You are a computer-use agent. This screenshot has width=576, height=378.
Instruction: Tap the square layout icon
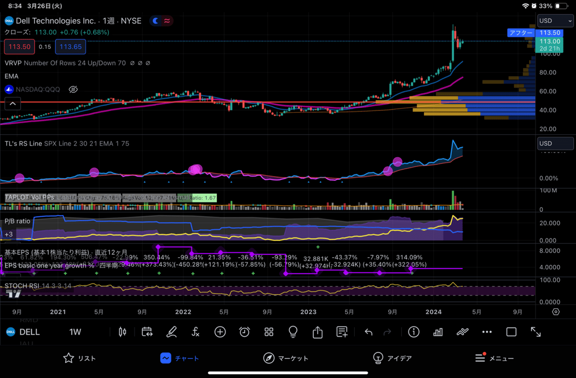pos(511,332)
